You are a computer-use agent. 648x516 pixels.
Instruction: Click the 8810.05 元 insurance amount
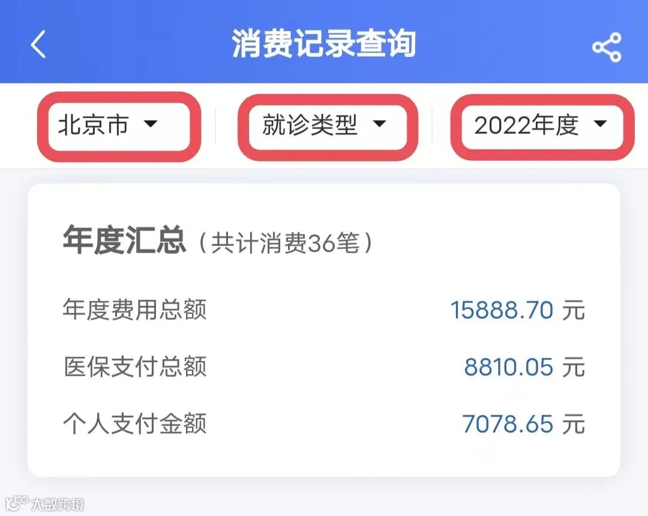524,367
